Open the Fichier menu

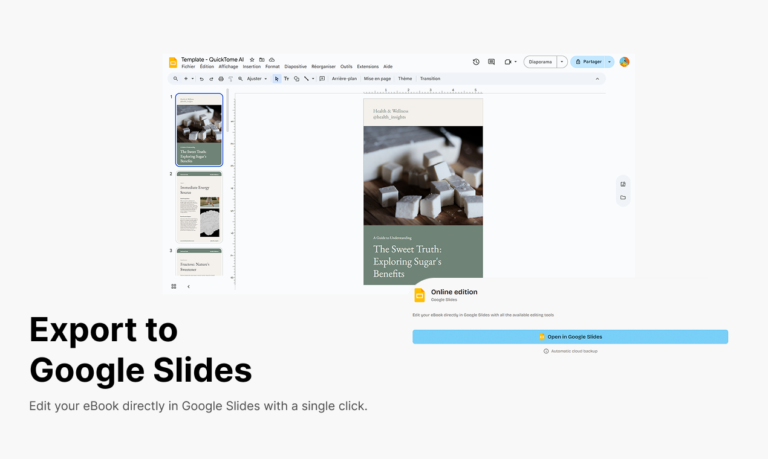coord(188,66)
